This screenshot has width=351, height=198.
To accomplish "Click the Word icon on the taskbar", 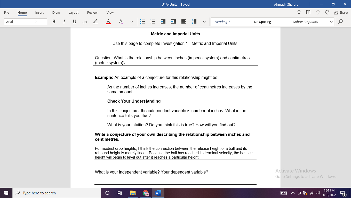I will pos(158,193).
